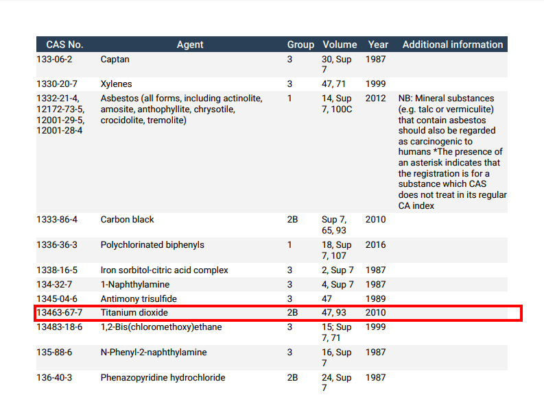
Task: Click volume '16, Sup 7'
Action: pyautogui.click(x=337, y=357)
